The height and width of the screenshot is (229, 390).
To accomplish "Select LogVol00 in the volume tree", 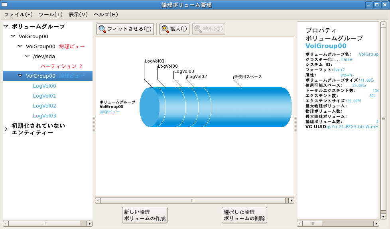I will [44, 86].
